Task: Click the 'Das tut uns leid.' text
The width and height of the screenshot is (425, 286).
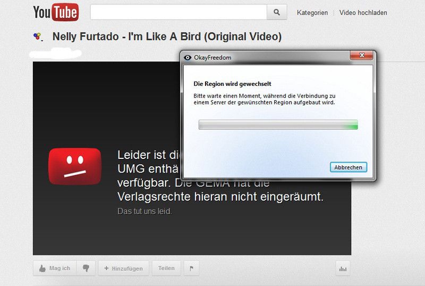Action: click(144, 211)
